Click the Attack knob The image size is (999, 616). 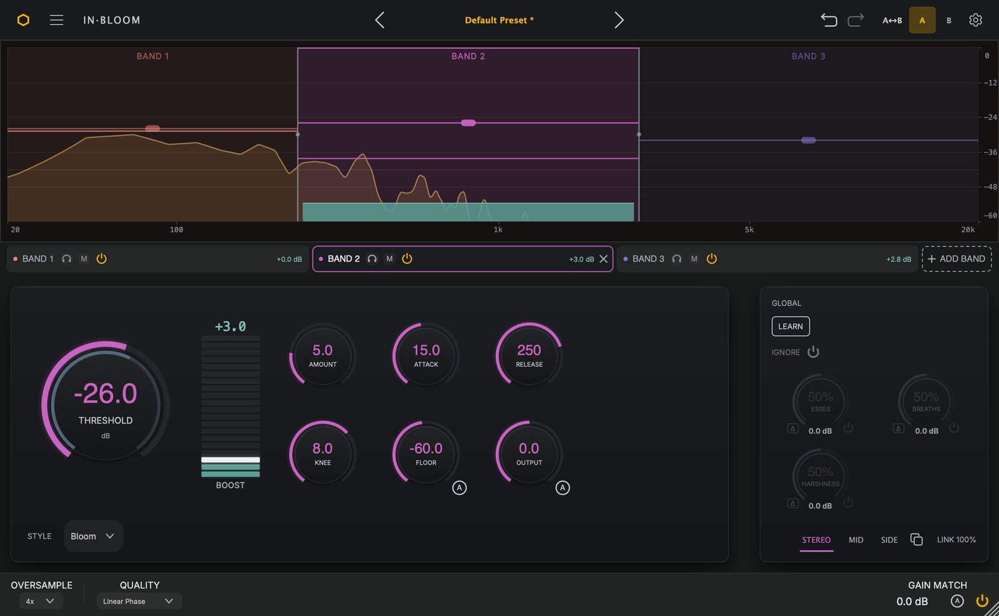point(426,356)
